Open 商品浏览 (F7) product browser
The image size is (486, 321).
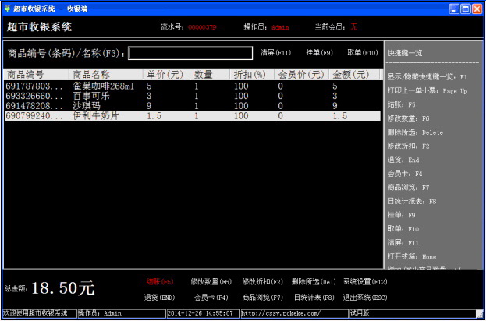pos(262,297)
